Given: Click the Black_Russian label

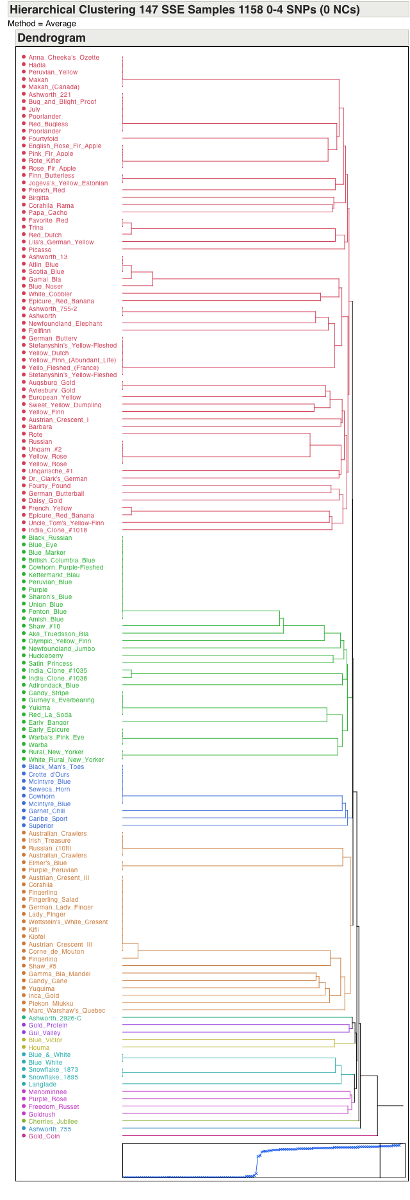Looking at the screenshot, I should pos(50,538).
